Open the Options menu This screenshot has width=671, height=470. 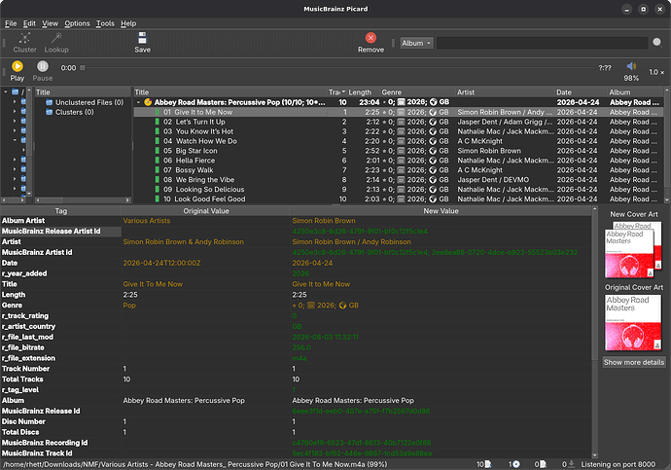(77, 23)
